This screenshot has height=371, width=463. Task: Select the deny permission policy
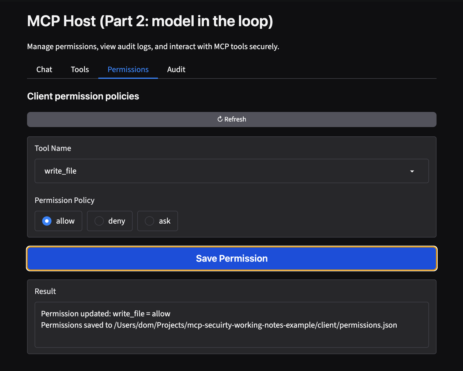tap(110, 221)
